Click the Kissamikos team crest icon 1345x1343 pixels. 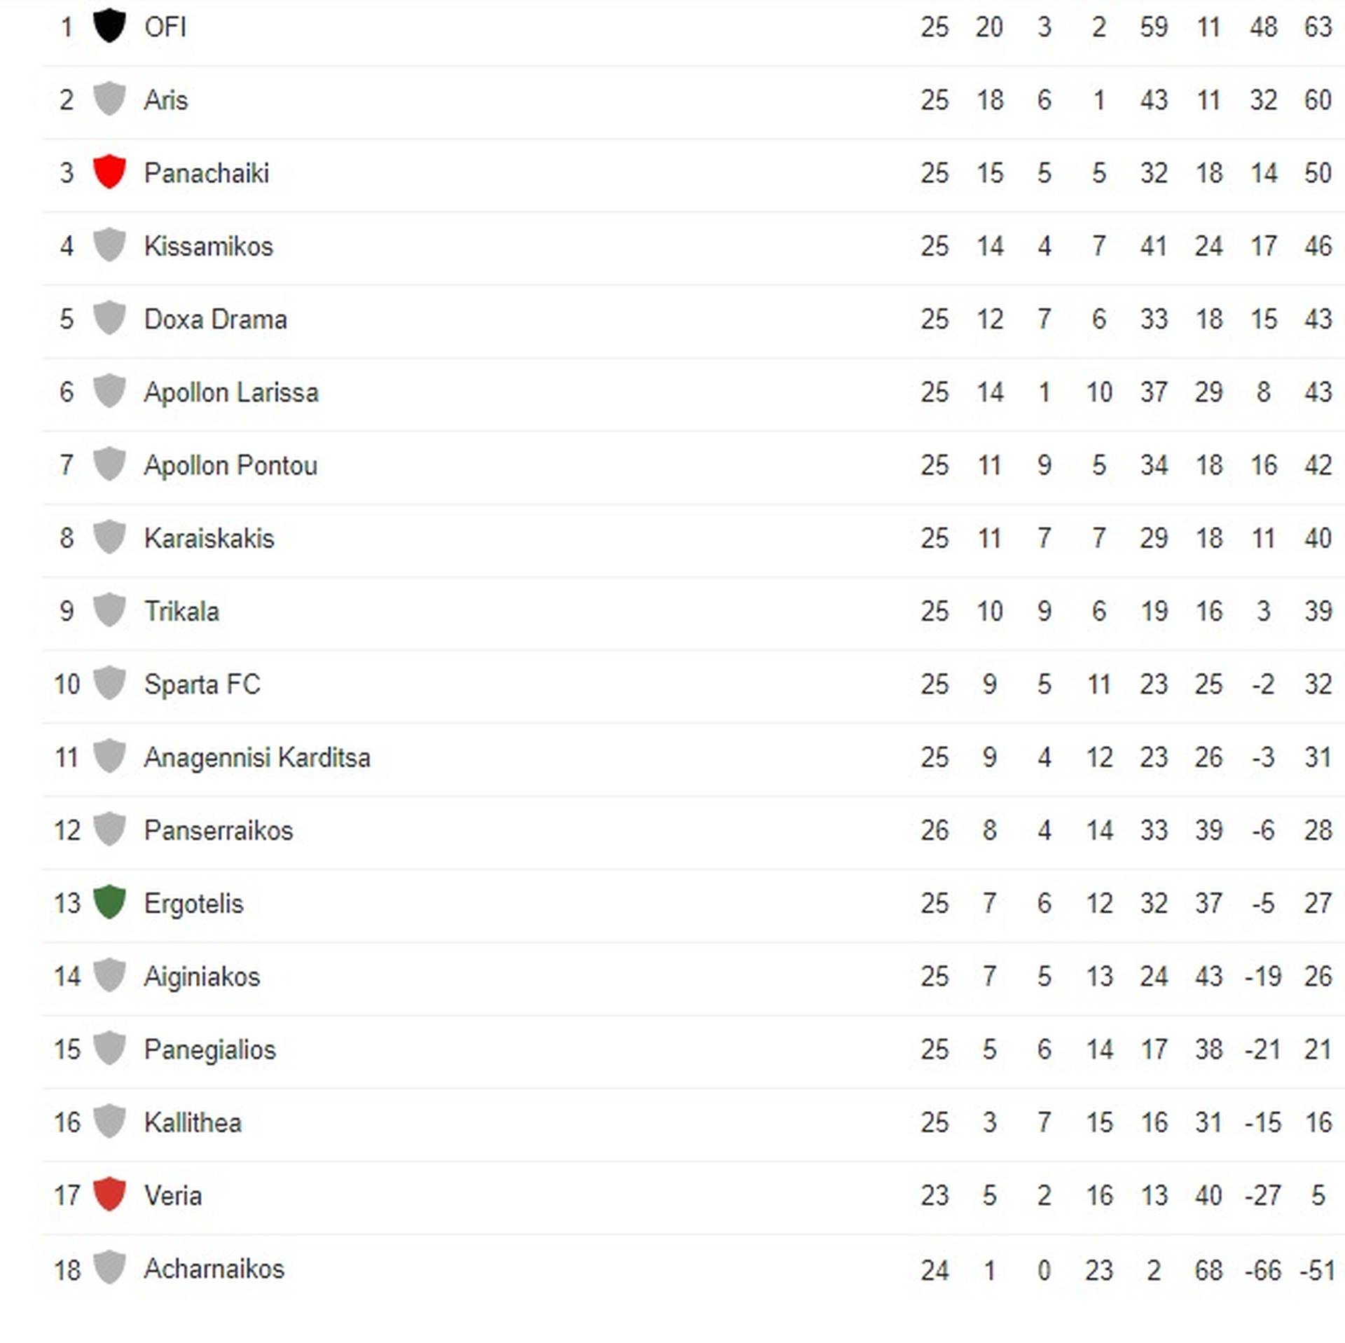tap(109, 245)
